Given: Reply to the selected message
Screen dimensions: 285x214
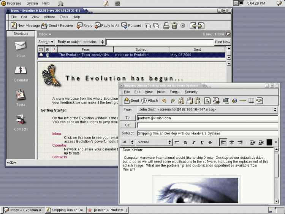Looking at the screenshot, I should [84, 26].
